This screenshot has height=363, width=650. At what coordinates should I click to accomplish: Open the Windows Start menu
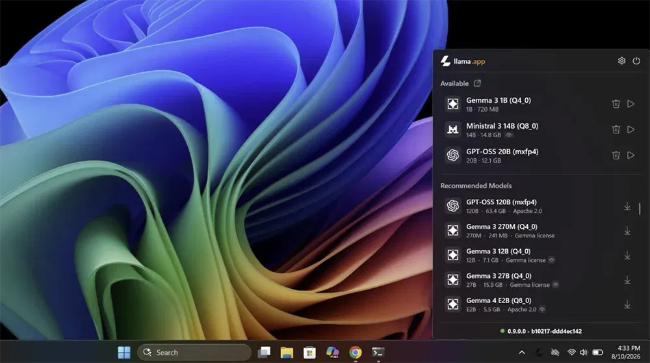coord(124,352)
